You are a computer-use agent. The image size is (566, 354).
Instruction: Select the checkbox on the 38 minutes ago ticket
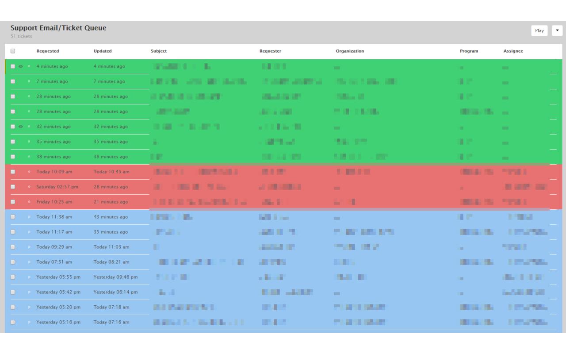coord(13,157)
